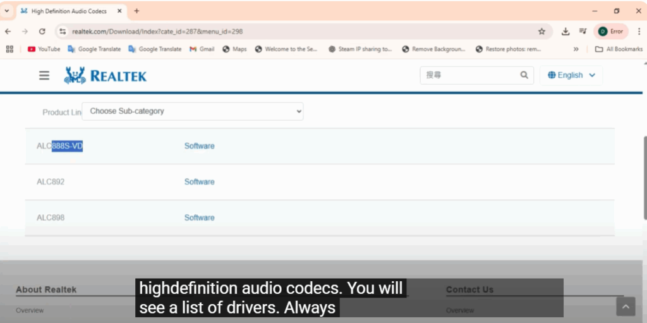This screenshot has width=647, height=323.
Task: Click the About Realtek footer heading
Action: [46, 289]
